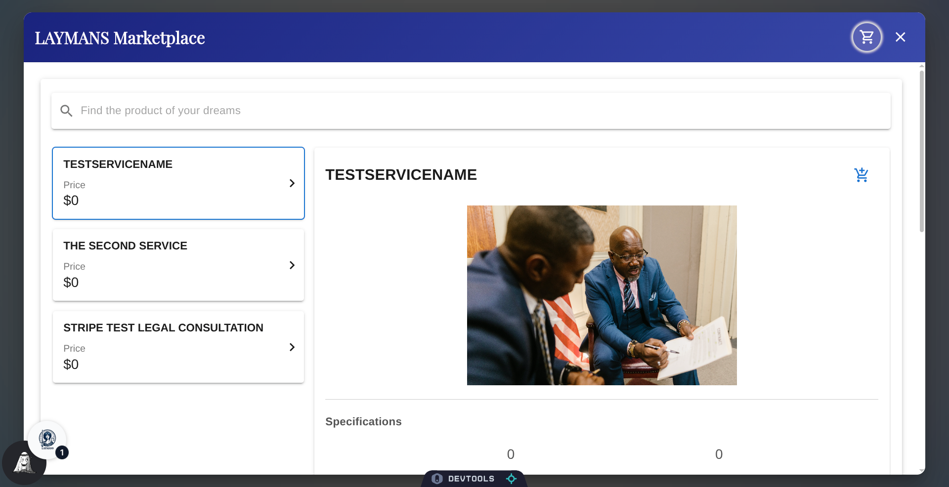Select STRIPE TEST LEGAL CONSULTATION title
949x487 pixels.
(163, 328)
